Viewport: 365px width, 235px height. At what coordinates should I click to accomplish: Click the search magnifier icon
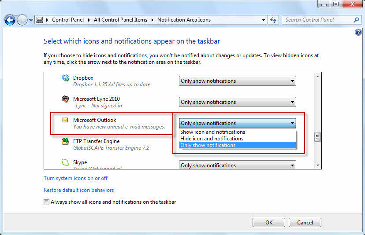pyautogui.click(x=356, y=20)
